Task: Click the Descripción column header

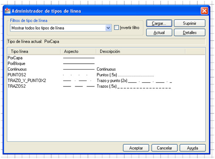Action: point(141,51)
